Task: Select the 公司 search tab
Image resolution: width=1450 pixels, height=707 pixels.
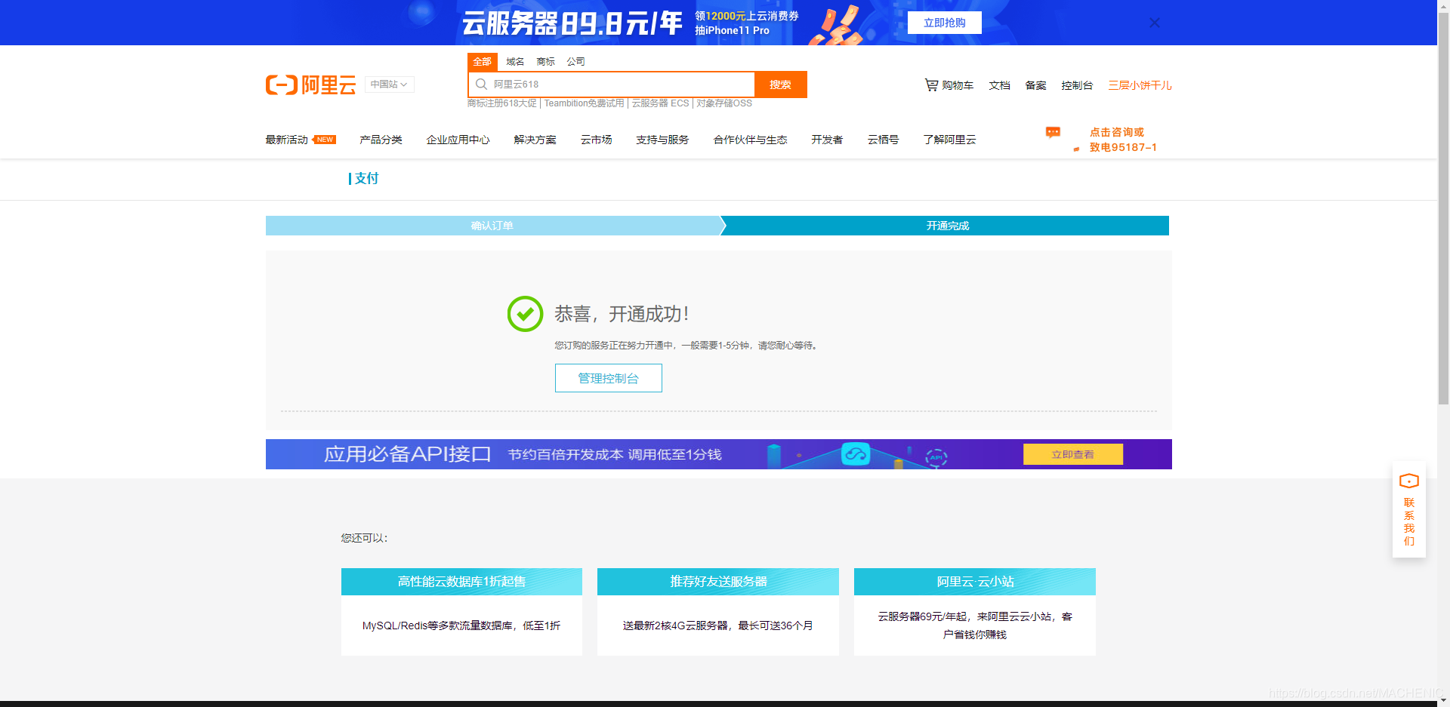Action: pos(575,62)
